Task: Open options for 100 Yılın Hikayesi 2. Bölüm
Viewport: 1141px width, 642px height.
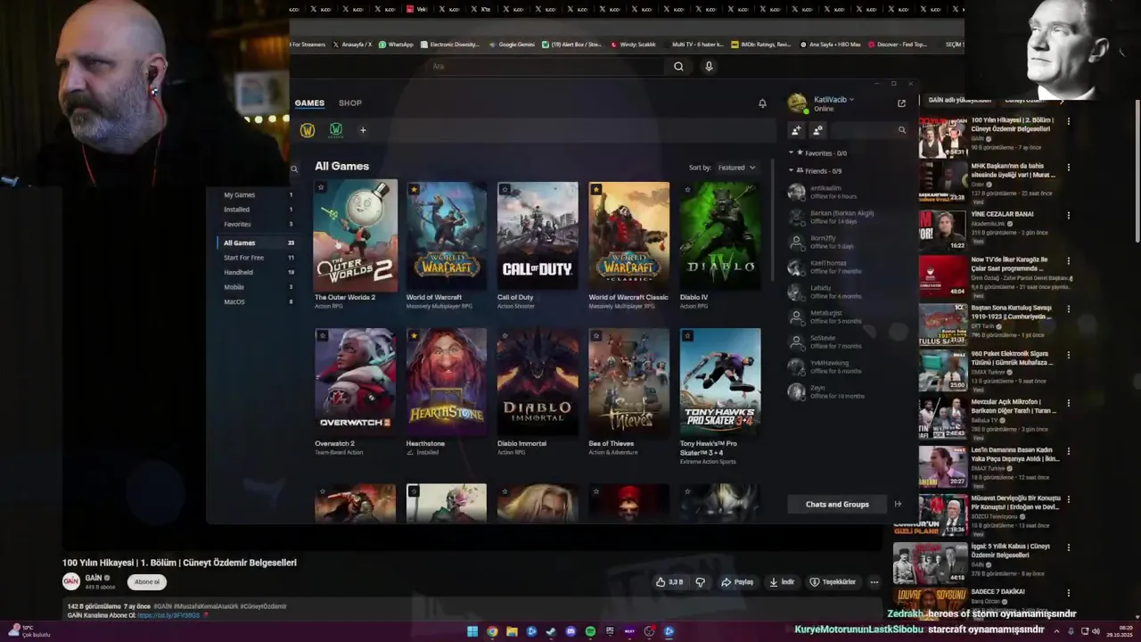Action: click(x=1068, y=120)
